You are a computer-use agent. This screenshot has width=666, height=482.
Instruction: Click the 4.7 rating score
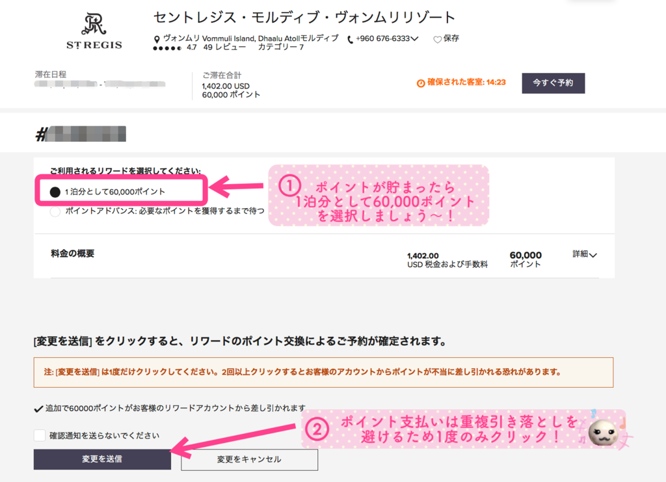pos(192,47)
